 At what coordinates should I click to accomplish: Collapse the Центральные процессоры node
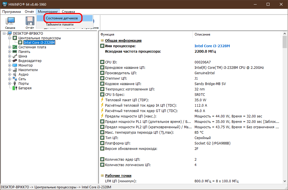[x=10, y=38]
